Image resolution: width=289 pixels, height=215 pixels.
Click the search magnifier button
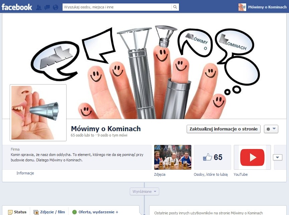[175, 7]
